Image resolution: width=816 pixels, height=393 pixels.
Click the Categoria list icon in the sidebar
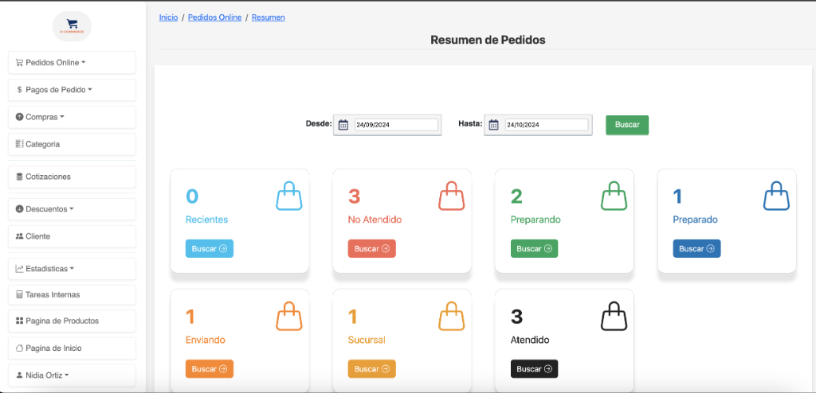pyautogui.click(x=19, y=144)
